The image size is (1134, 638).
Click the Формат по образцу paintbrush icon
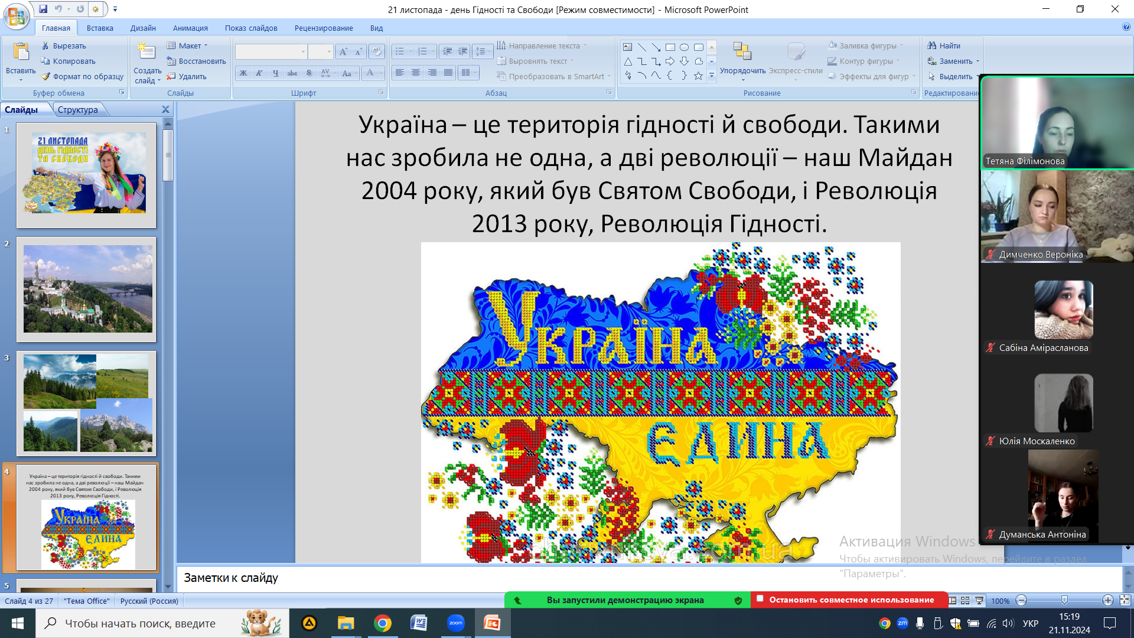45,76
